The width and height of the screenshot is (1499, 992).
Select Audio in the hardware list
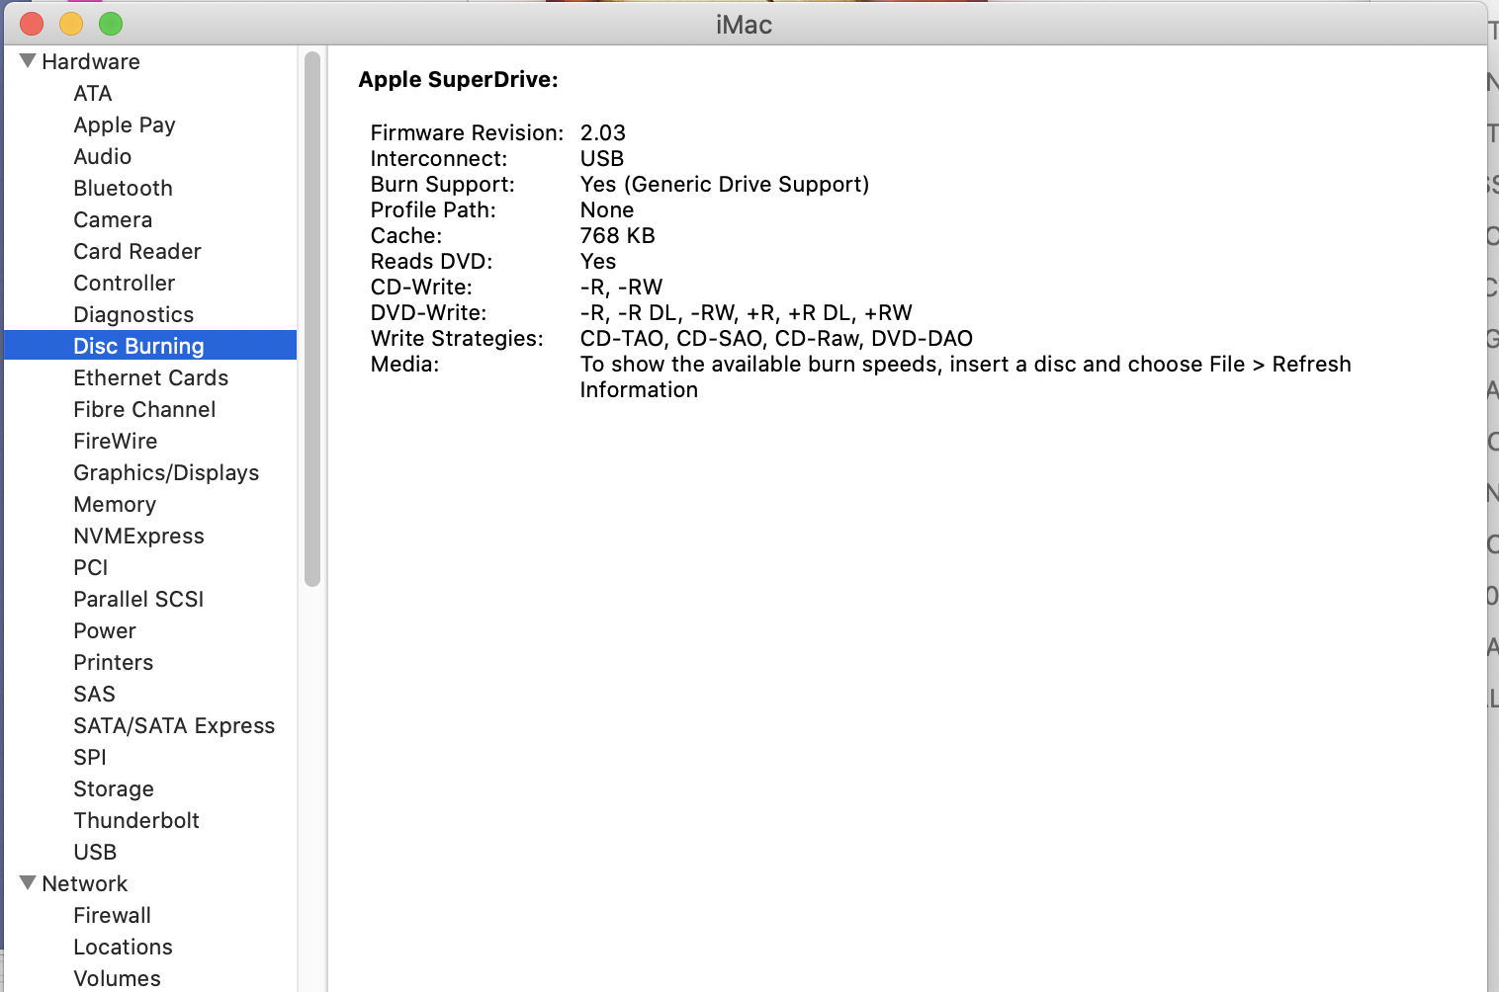click(103, 156)
